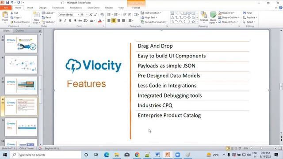This screenshot has width=283, height=159.
Task: Select slide 5 thumbnail in the pane
Action: (x=21, y=44)
